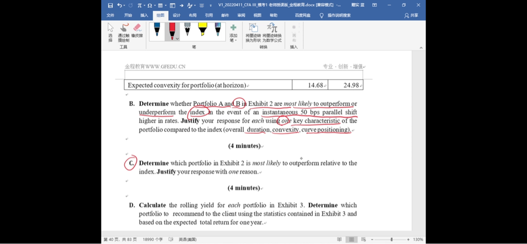
Task: Undo the last action in quick access toolbar
Action: pyautogui.click(x=119, y=5)
